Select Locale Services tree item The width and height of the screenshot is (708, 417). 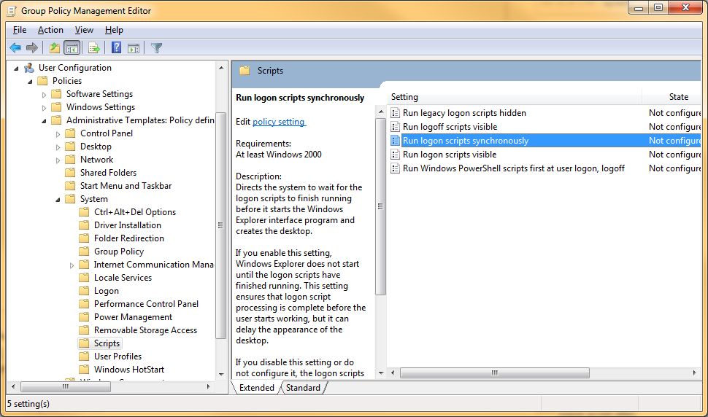123,278
